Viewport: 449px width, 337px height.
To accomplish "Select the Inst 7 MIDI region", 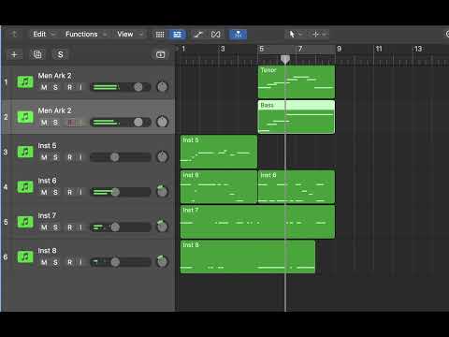I will pos(257,222).
